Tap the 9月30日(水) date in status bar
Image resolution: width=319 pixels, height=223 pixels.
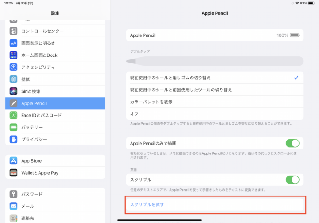24,3
